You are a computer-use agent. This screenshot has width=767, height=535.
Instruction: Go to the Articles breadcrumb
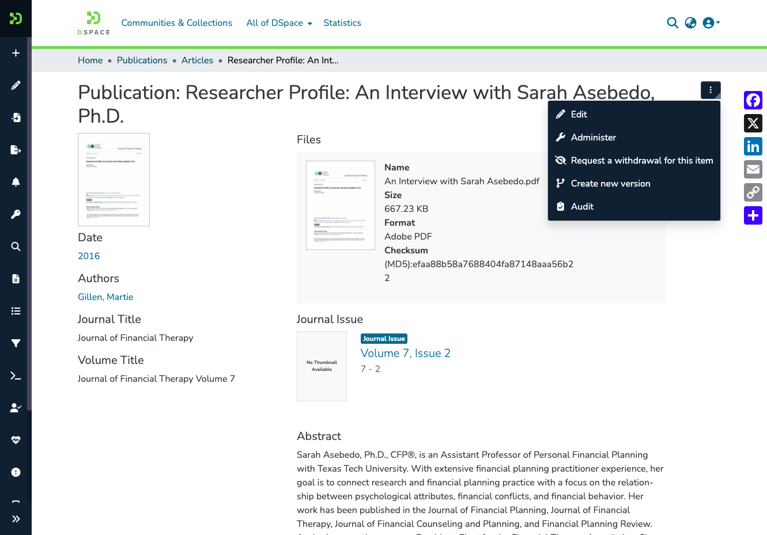pyautogui.click(x=197, y=60)
